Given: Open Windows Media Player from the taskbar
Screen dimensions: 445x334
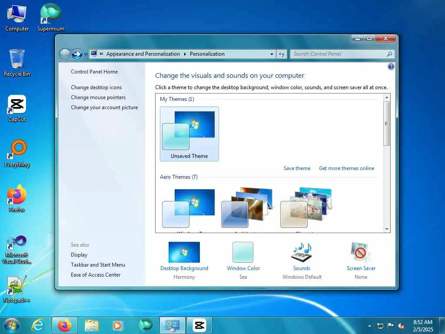Looking at the screenshot, I should click(x=118, y=326).
